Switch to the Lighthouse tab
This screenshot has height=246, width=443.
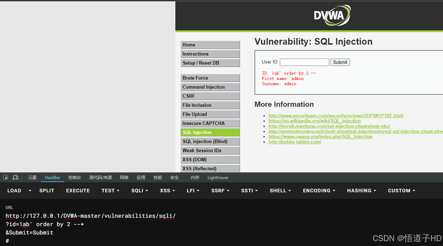[x=218, y=178]
